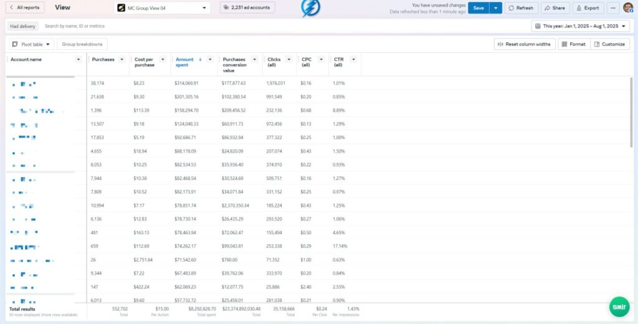Open the Customize columns panel
638x324 pixels.
point(609,44)
